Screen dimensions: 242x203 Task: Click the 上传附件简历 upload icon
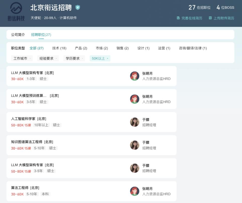(210, 18)
